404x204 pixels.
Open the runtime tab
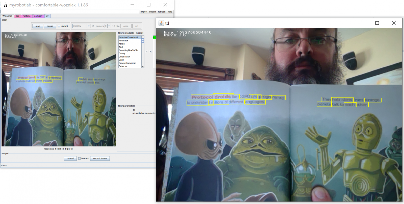[x=27, y=16]
